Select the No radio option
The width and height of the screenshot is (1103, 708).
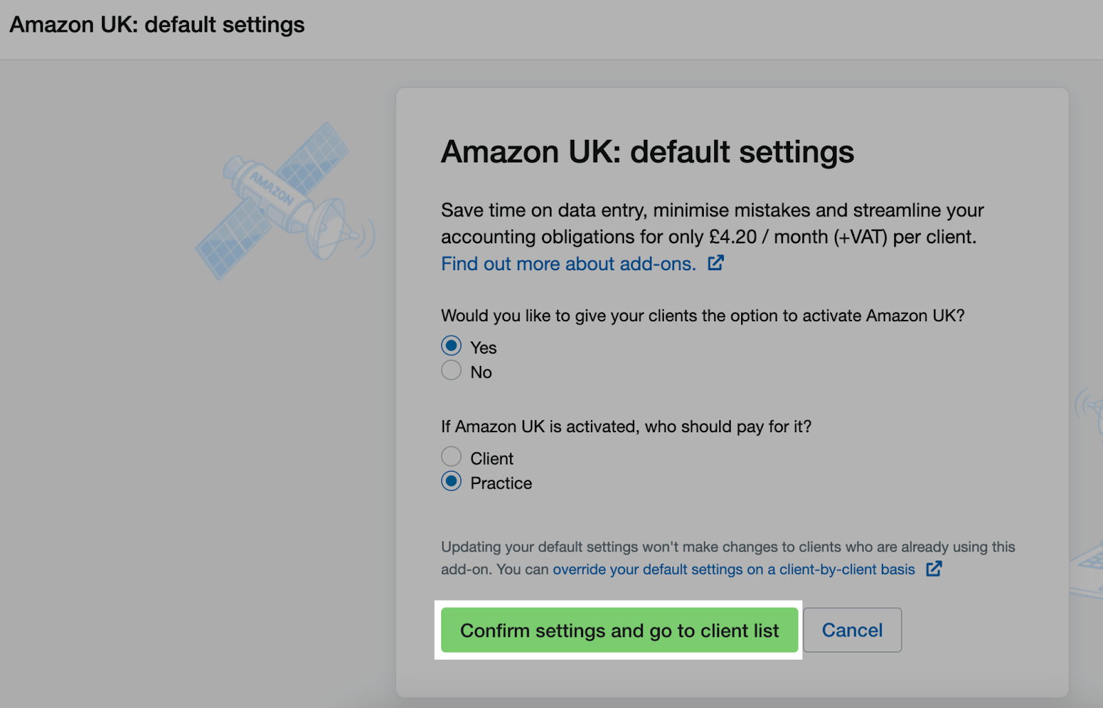(451, 370)
